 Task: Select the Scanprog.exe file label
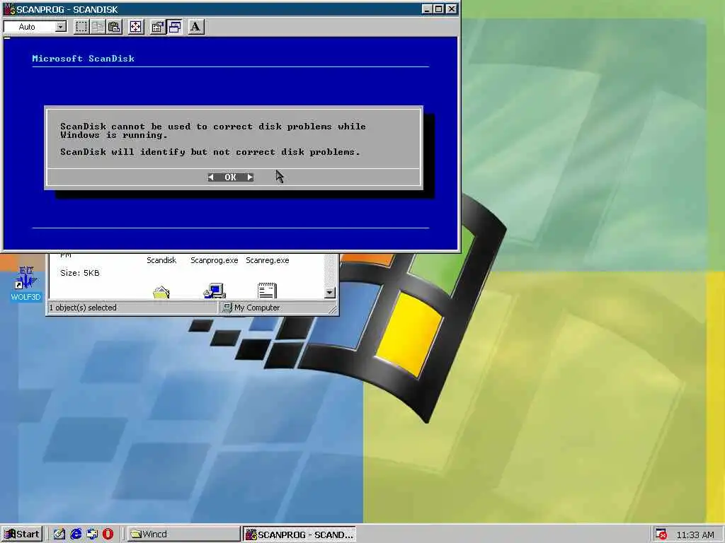point(214,260)
